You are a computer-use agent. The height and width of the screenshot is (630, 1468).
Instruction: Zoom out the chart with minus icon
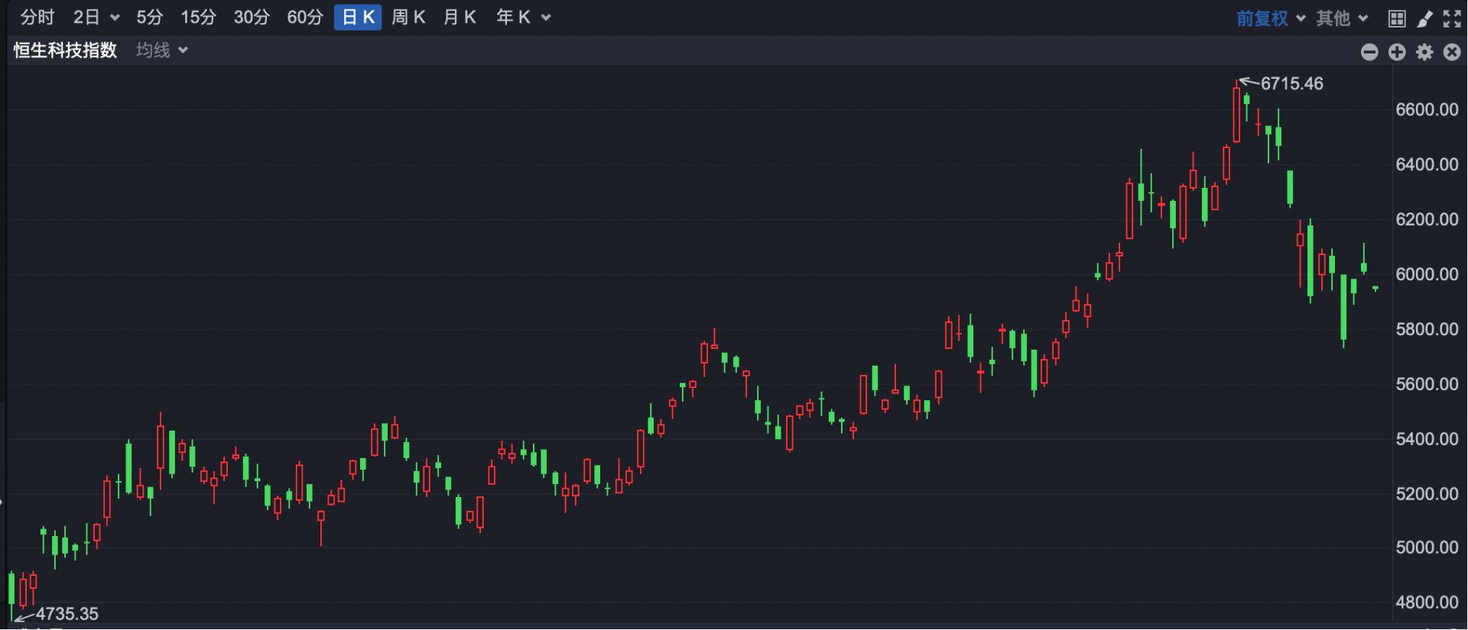pyautogui.click(x=1369, y=52)
